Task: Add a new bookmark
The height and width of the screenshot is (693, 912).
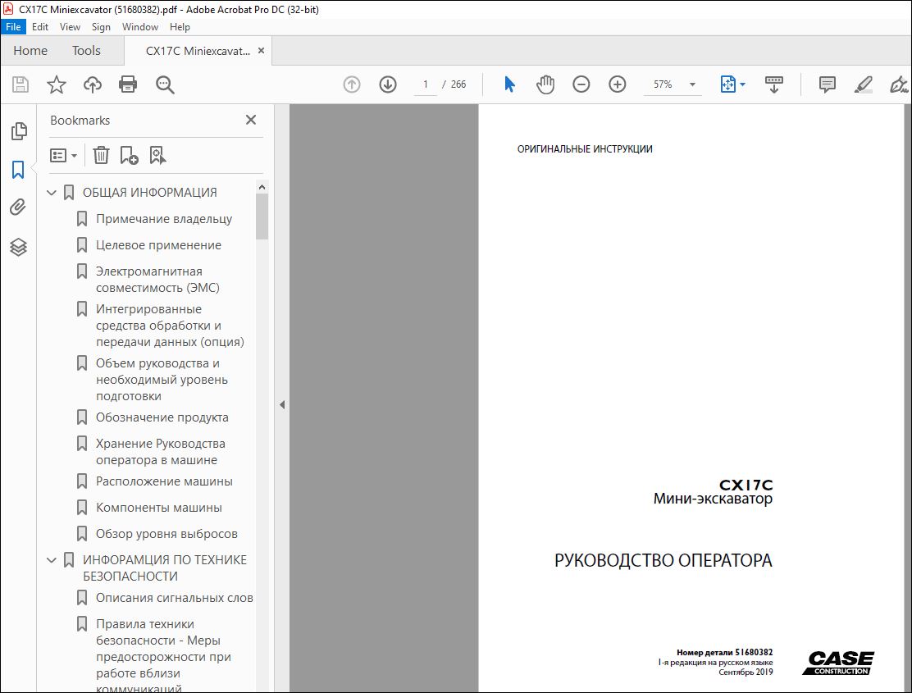Action: pyautogui.click(x=129, y=155)
